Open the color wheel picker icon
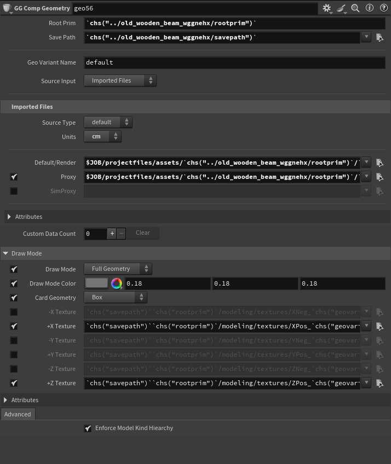Viewport: 391px width, 464px height. [x=116, y=283]
